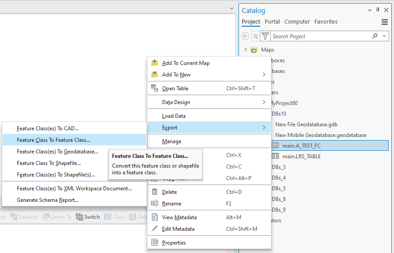This screenshot has height=253, width=394.
Task: Click Switch selection in table toolbar
Action: [88, 217]
